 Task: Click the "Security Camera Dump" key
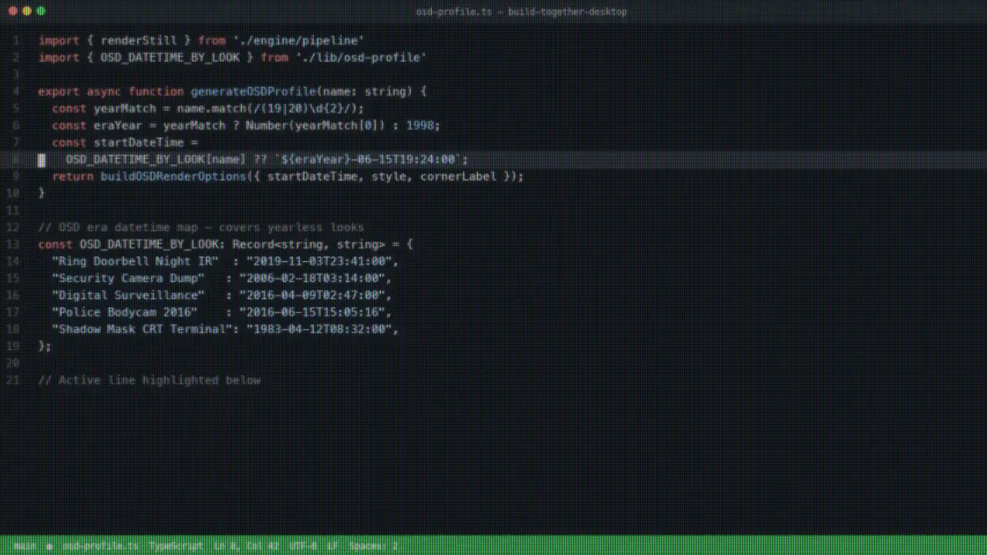point(128,277)
